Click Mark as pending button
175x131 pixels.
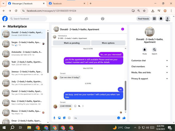coord(72,43)
